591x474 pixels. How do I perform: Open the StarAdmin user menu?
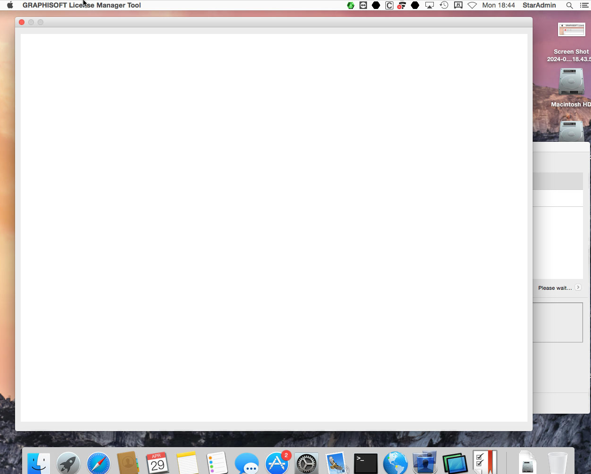[x=539, y=5]
